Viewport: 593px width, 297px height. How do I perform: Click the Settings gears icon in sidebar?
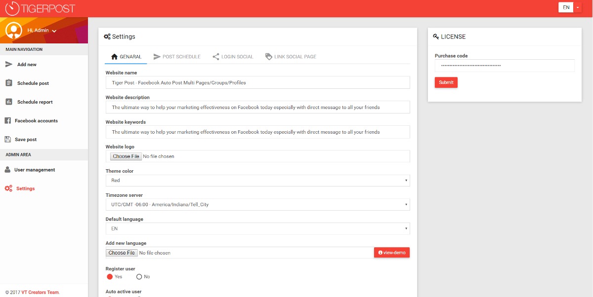coord(8,188)
